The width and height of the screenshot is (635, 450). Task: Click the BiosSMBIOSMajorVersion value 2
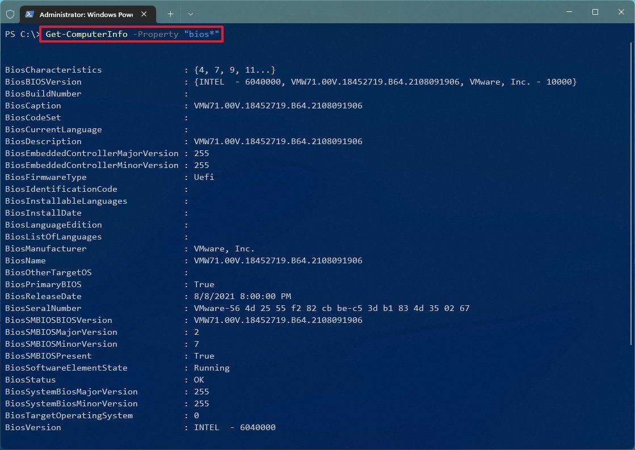197,332
